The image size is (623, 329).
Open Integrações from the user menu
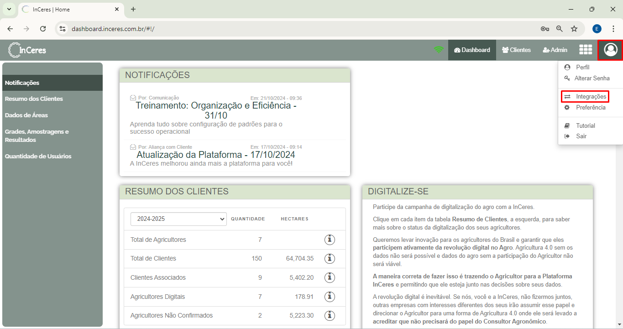[x=585, y=97]
